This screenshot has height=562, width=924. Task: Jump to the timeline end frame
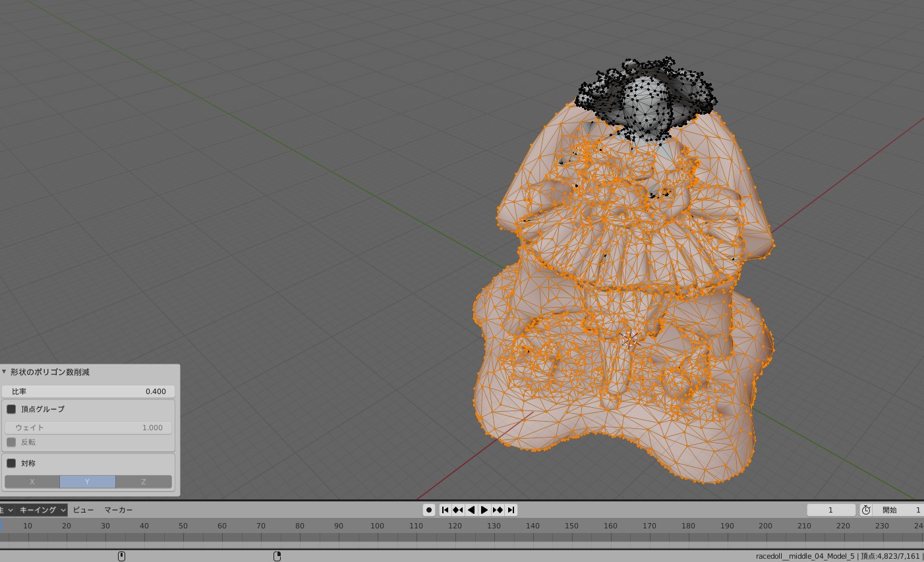(511, 510)
